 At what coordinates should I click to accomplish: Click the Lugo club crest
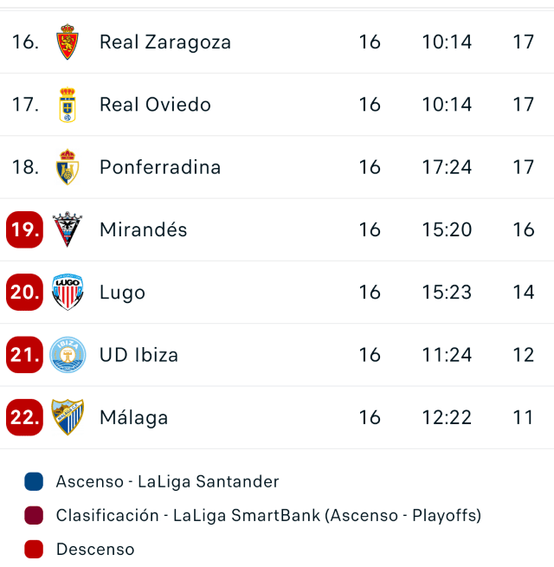pyautogui.click(x=68, y=293)
